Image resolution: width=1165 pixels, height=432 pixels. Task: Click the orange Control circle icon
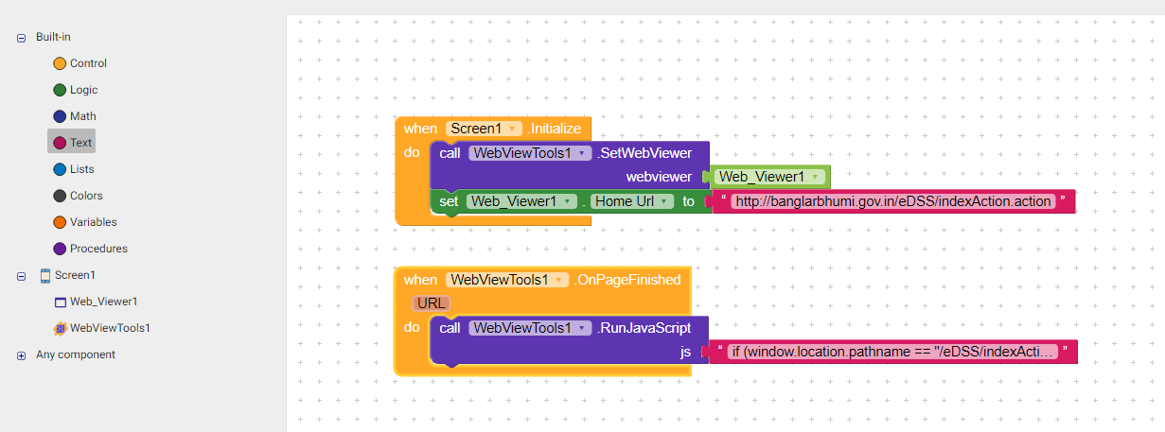(x=60, y=63)
